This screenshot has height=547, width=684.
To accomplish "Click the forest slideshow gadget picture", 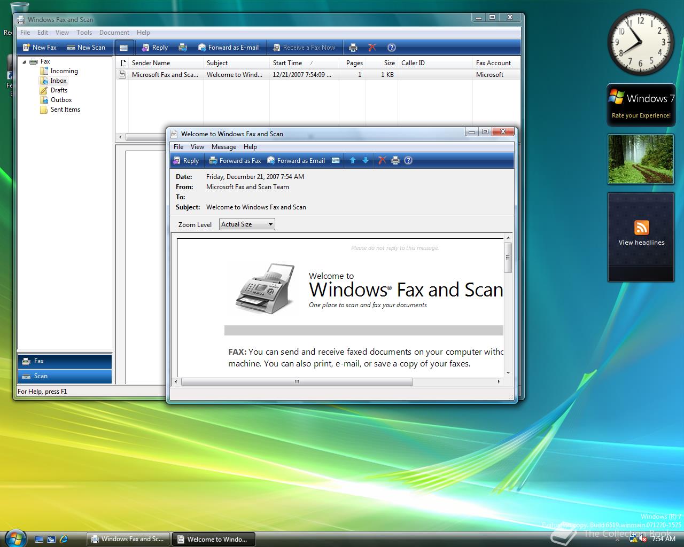I will (x=641, y=159).
